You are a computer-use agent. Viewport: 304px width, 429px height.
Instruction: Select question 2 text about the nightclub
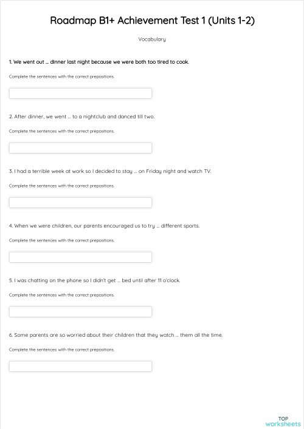pos(81,117)
